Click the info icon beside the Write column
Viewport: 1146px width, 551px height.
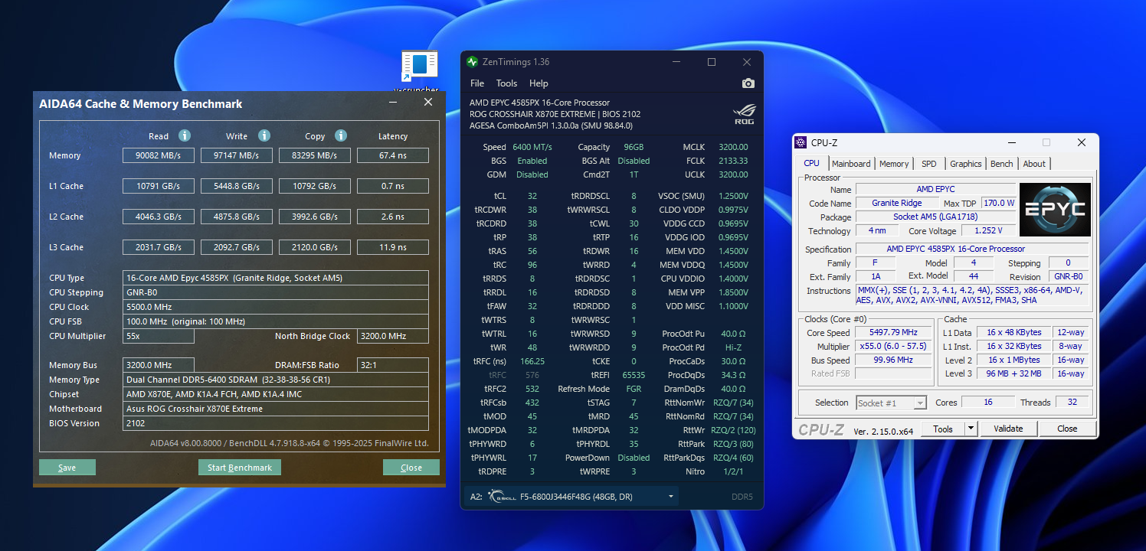(264, 135)
